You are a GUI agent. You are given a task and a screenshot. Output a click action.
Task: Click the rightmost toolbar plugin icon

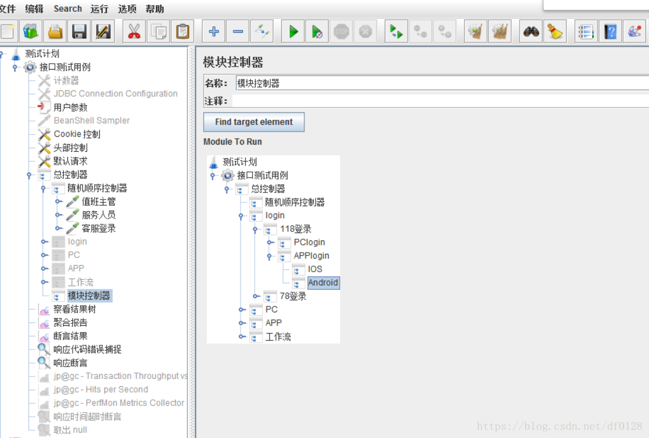tap(634, 31)
